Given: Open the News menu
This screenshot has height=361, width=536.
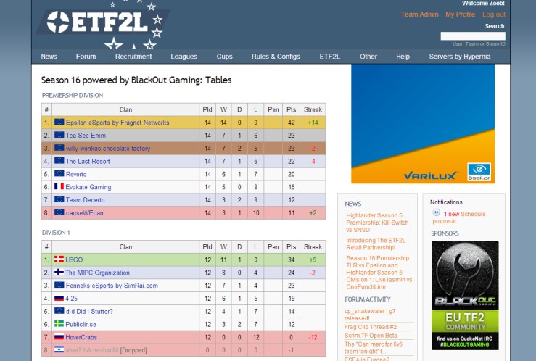Looking at the screenshot, I should pos(49,57).
